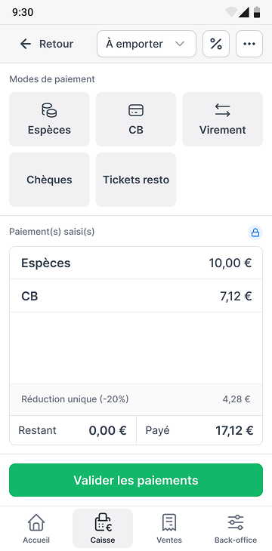Image resolution: width=272 pixels, height=551 pixels.
Task: Select the Virement transfer arrows icon
Action: [x=222, y=110]
